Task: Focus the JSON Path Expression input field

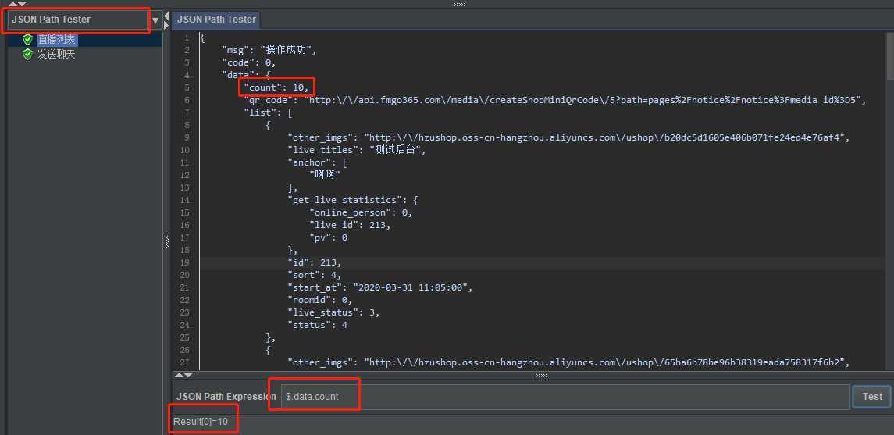Action: coord(565,396)
